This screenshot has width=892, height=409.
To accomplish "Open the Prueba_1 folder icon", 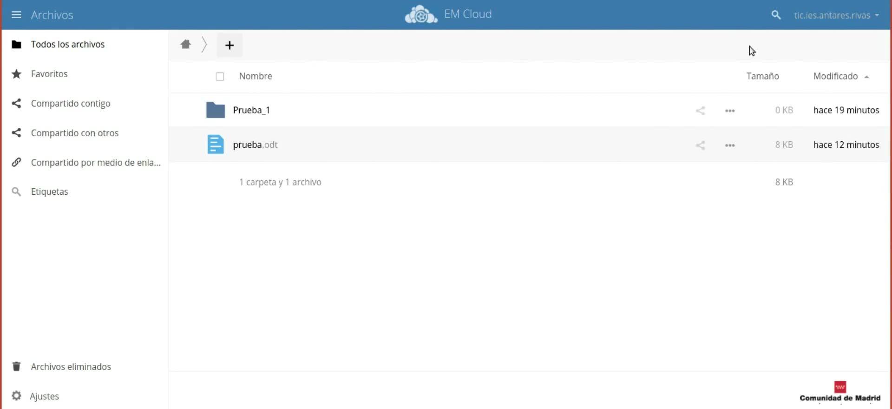I will [x=216, y=110].
